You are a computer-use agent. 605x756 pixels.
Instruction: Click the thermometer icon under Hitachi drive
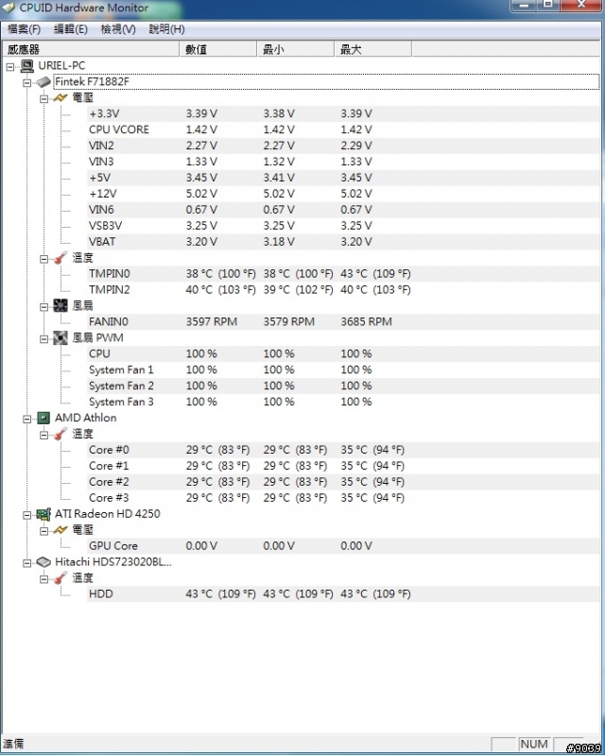pos(60,578)
